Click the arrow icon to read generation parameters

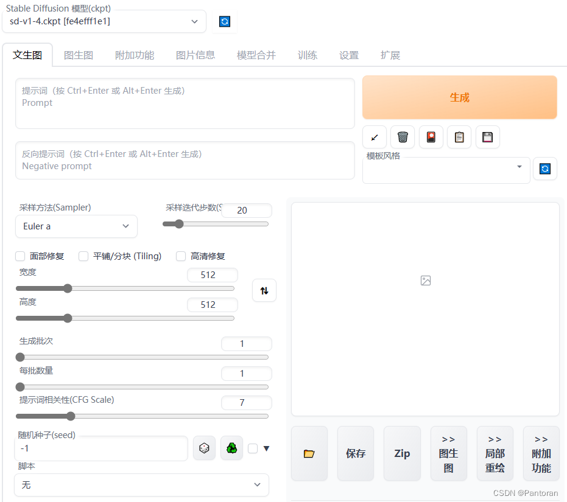coord(375,138)
